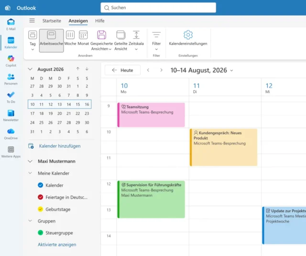Click the Outlook app logo icon
The image size is (306, 256).
click(x=8, y=8)
